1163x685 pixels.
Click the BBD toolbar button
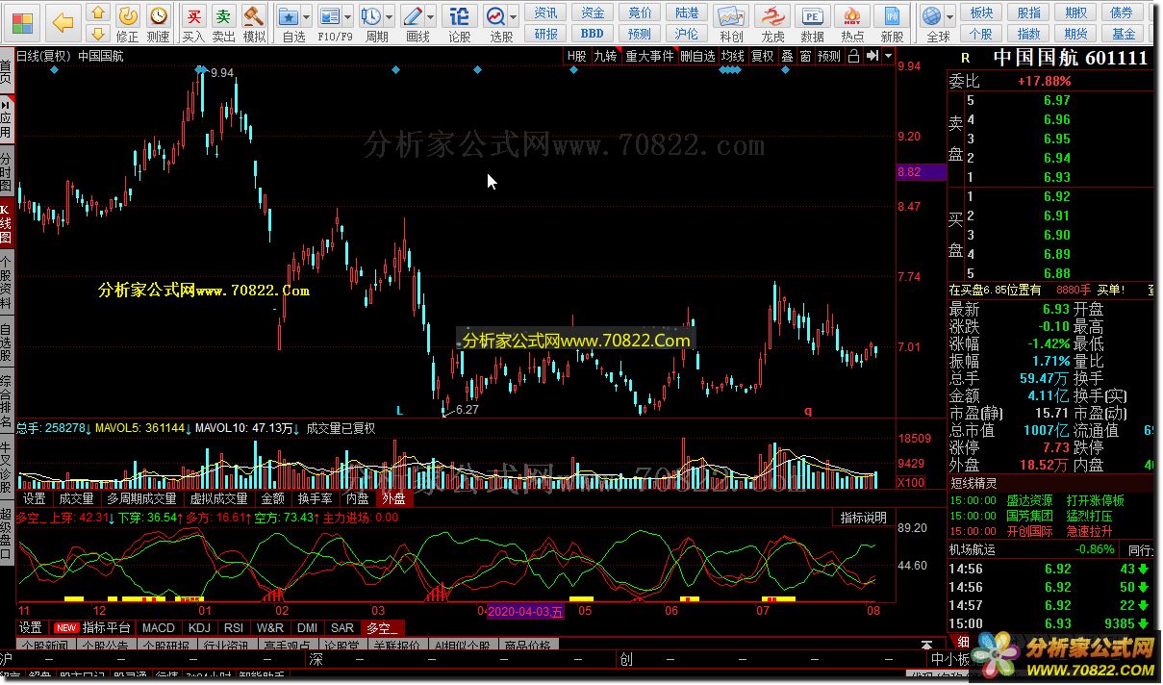(594, 34)
